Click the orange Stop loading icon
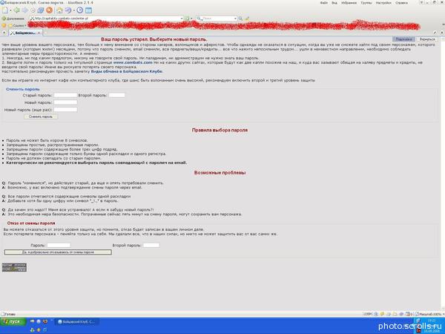Viewport: 445px width, 334px height. 50,10
